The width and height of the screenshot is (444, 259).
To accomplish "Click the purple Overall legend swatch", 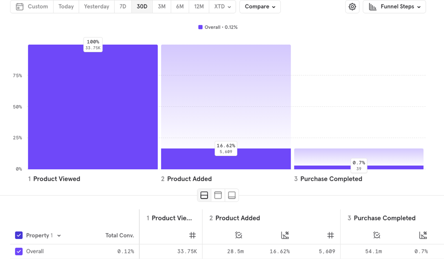I will [x=200, y=27].
